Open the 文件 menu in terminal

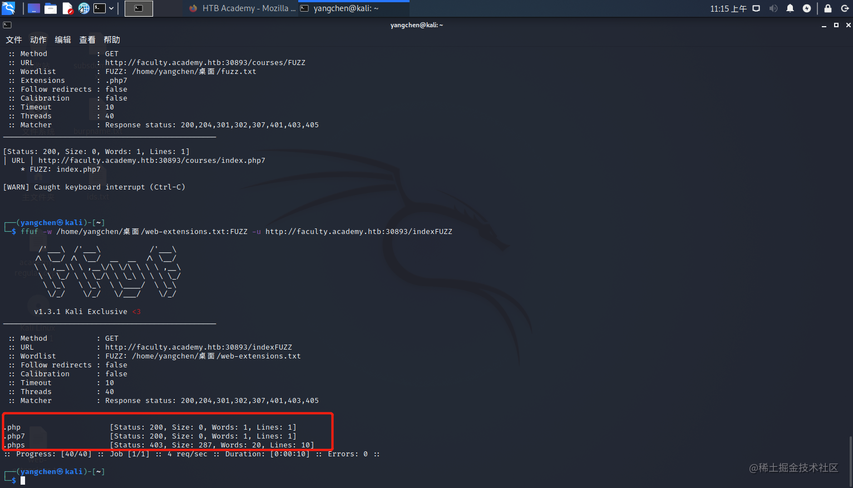[14, 39]
